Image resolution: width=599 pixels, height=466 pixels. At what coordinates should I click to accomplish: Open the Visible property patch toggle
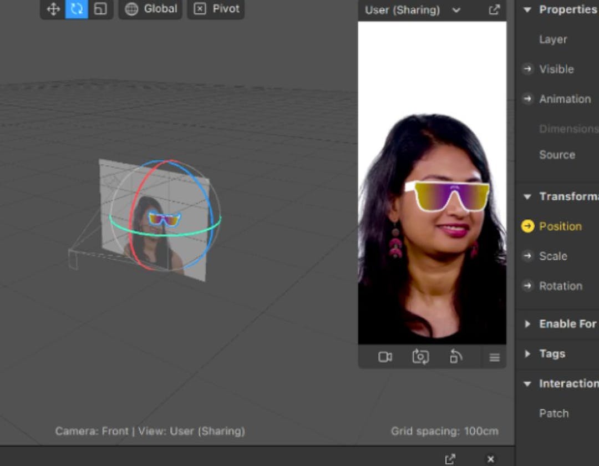pyautogui.click(x=527, y=69)
